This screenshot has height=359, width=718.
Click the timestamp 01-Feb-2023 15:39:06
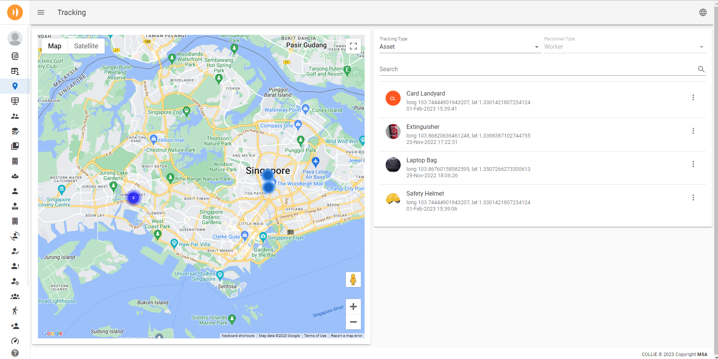tap(432, 209)
